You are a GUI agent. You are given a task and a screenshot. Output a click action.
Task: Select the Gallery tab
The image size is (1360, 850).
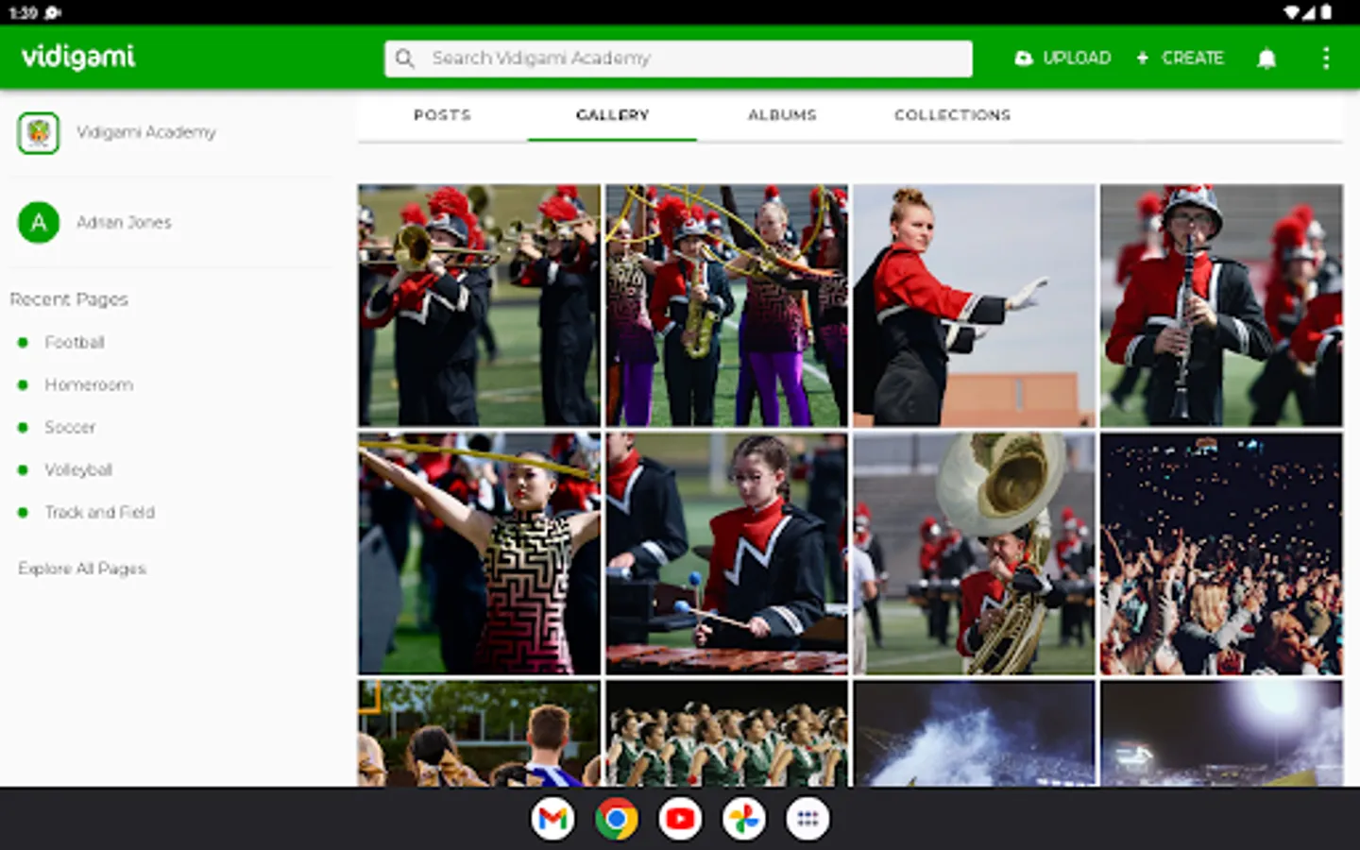pos(612,115)
